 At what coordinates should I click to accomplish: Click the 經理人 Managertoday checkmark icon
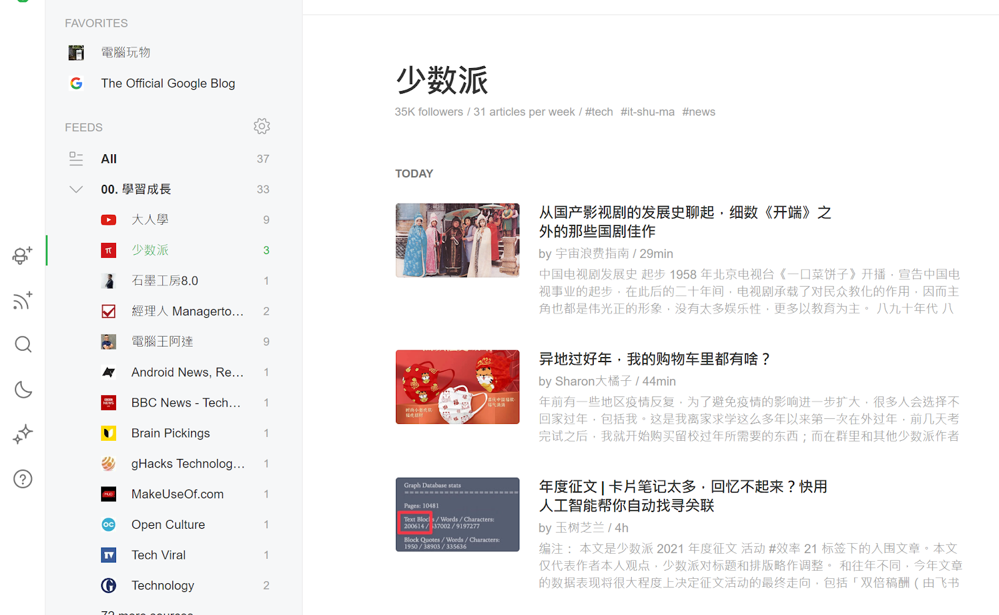click(x=109, y=311)
